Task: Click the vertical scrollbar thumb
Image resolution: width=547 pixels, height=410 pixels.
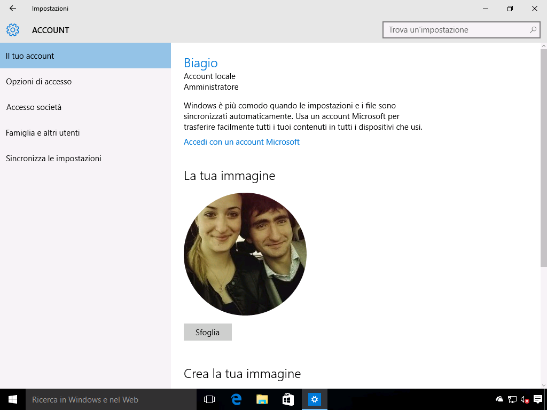Action: pos(543,158)
